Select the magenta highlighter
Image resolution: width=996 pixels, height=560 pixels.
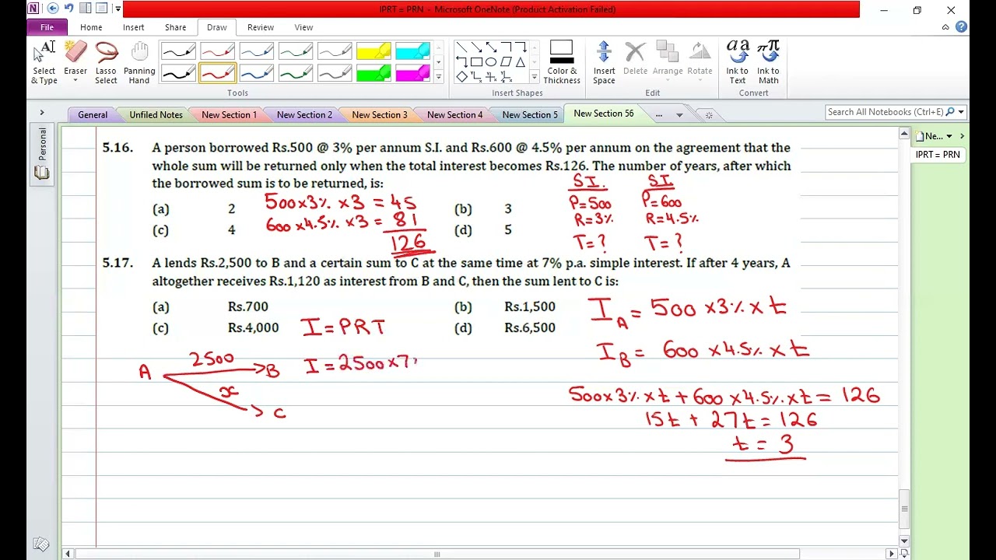[412, 73]
